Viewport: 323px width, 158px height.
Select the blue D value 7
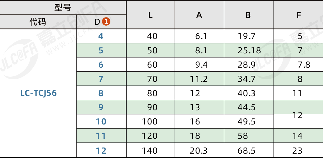[101, 79]
